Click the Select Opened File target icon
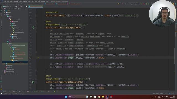This screenshot has height=99, width=177. 16,7
